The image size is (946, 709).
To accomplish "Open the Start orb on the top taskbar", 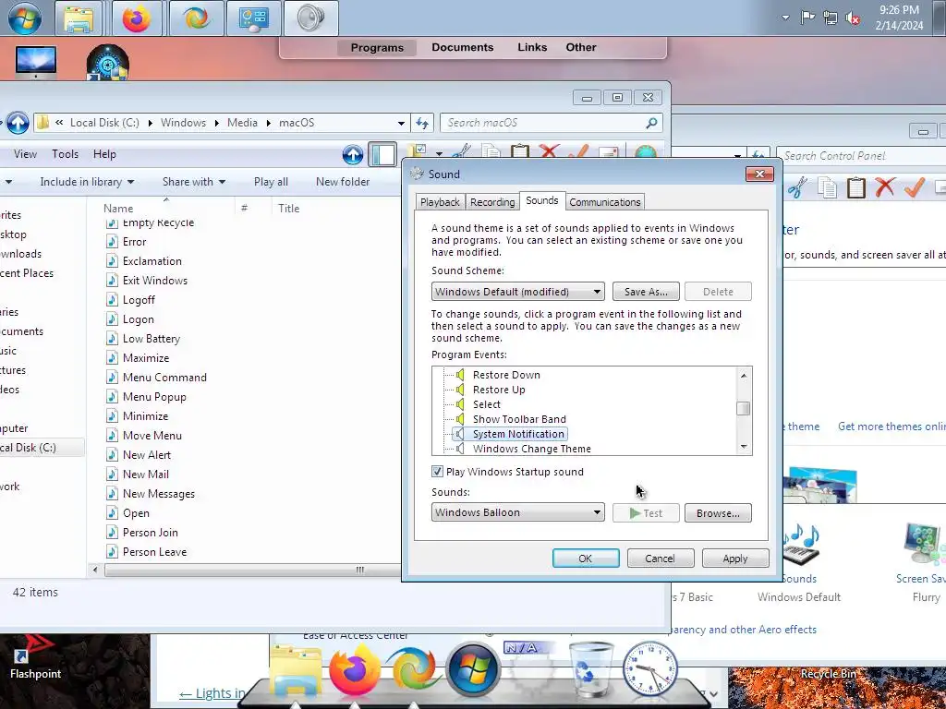I will 24,18.
